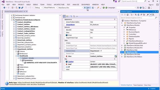Switch property grid to Alphabetical view

click(67, 16)
